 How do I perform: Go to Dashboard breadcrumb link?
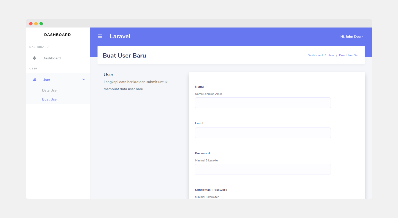pos(315,55)
